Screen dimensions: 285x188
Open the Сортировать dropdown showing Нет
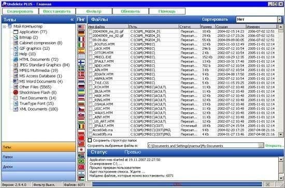point(259,19)
